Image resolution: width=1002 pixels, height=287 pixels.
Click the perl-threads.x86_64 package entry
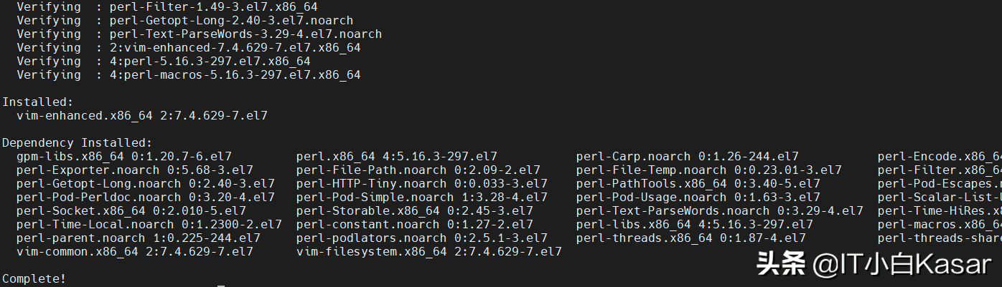coord(690,238)
